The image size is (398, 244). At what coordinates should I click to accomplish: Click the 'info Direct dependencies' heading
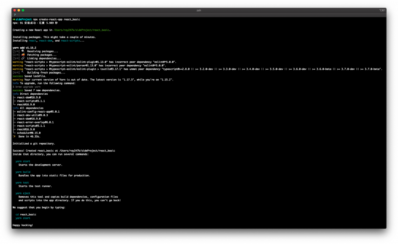coord(30,94)
